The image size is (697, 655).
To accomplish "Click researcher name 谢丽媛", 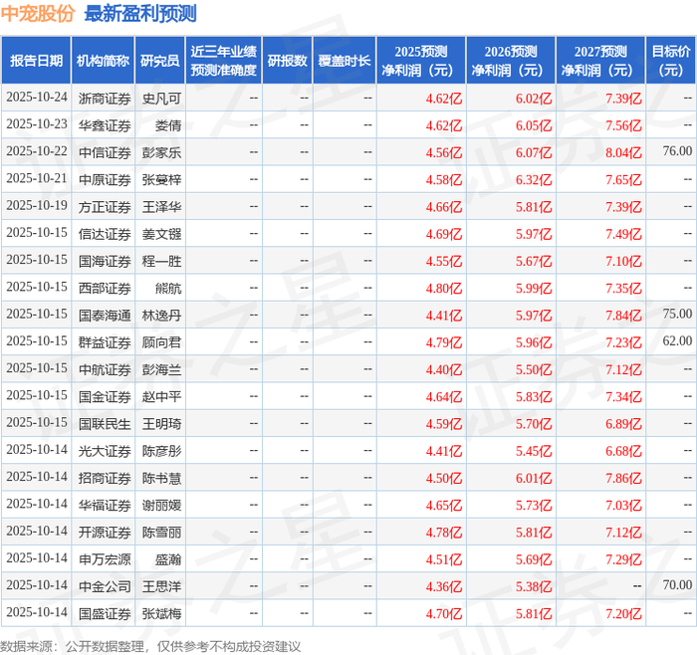I will [161, 505].
